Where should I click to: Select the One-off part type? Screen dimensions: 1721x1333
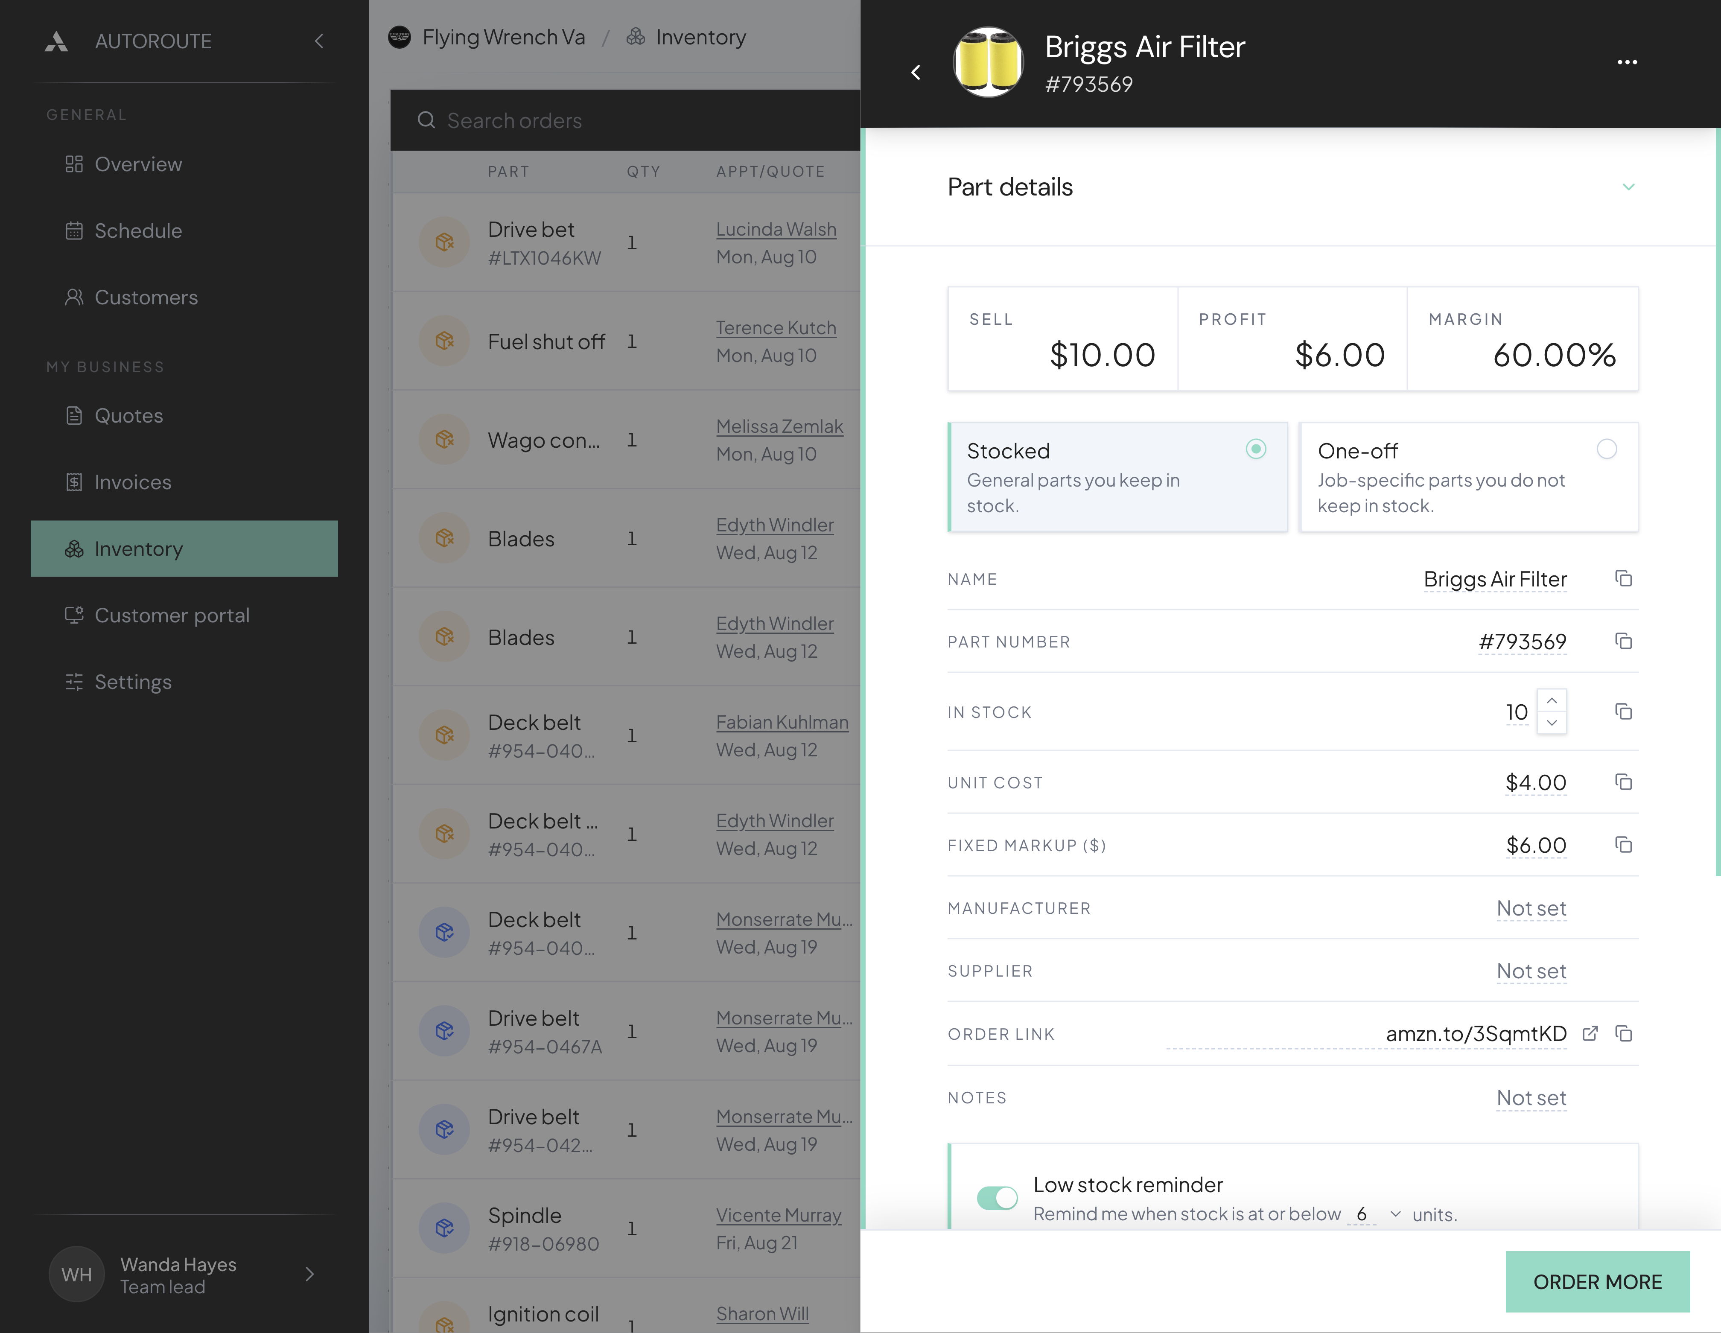coord(1469,478)
